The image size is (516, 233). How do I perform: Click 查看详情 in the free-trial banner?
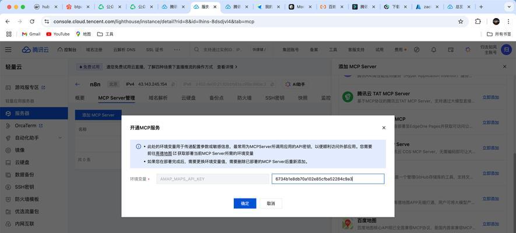(x=227, y=67)
